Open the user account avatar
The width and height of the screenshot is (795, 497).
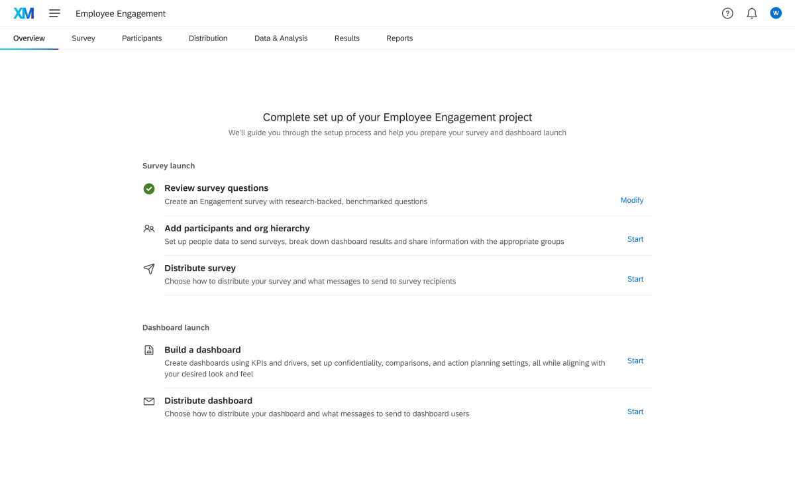(776, 13)
